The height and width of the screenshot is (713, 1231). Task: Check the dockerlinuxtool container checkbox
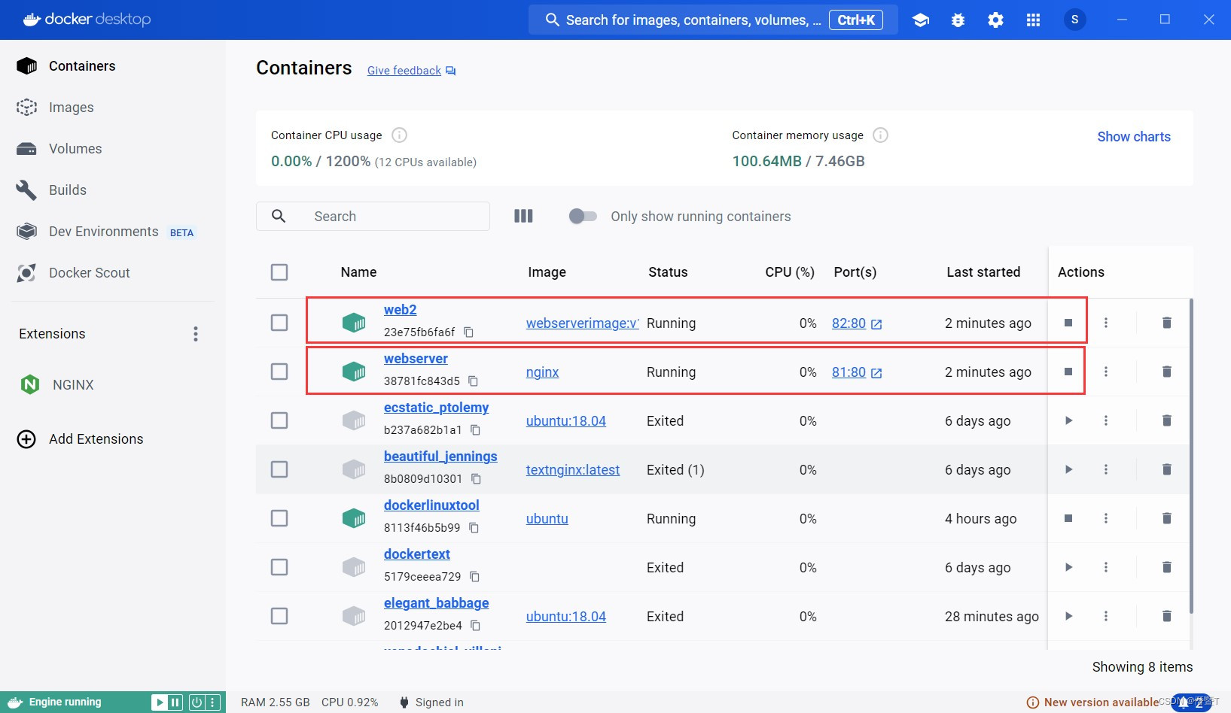coord(279,518)
